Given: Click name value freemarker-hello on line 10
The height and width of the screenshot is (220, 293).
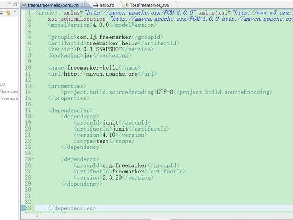Looking at the screenshot, I should (x=93, y=67).
